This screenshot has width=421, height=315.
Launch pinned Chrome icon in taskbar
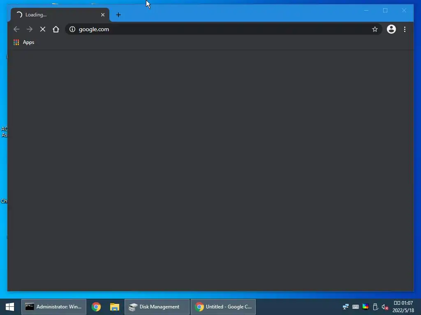click(96, 307)
